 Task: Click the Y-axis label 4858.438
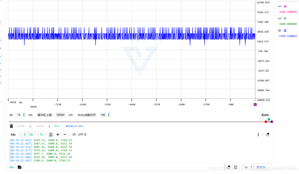coord(263,32)
